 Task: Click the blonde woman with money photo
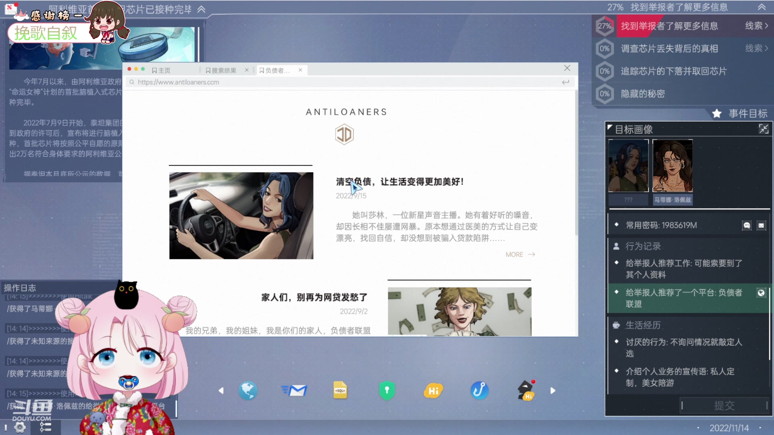[x=460, y=311]
